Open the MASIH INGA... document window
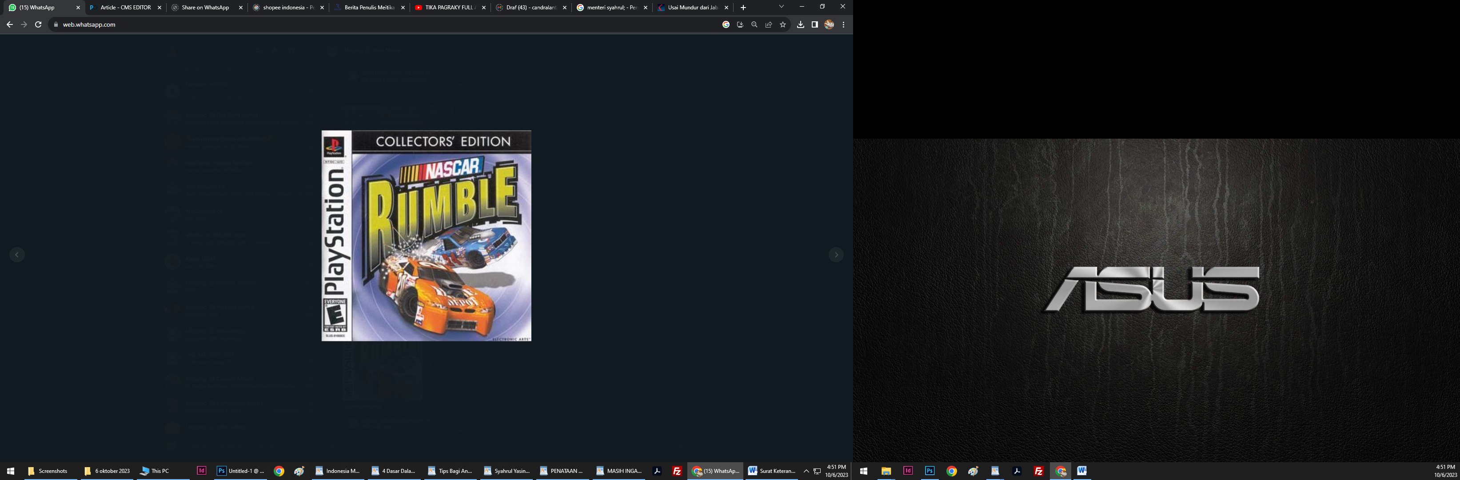 pyautogui.click(x=619, y=471)
